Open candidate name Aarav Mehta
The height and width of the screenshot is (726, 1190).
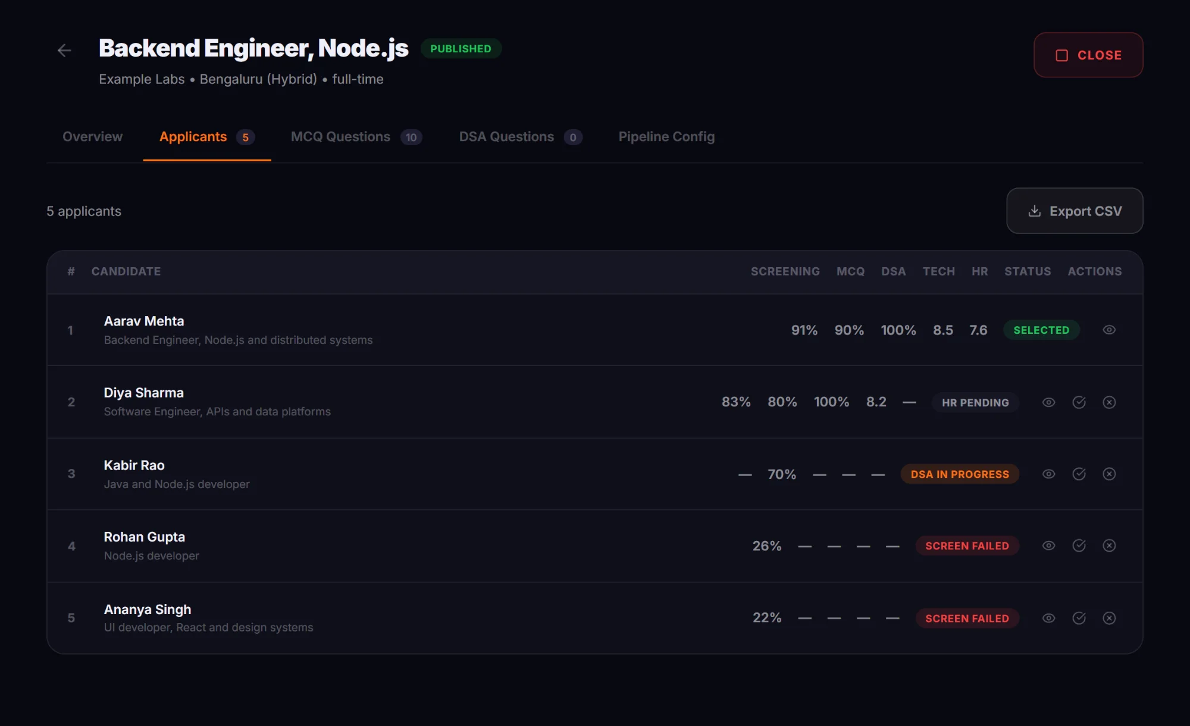click(144, 321)
